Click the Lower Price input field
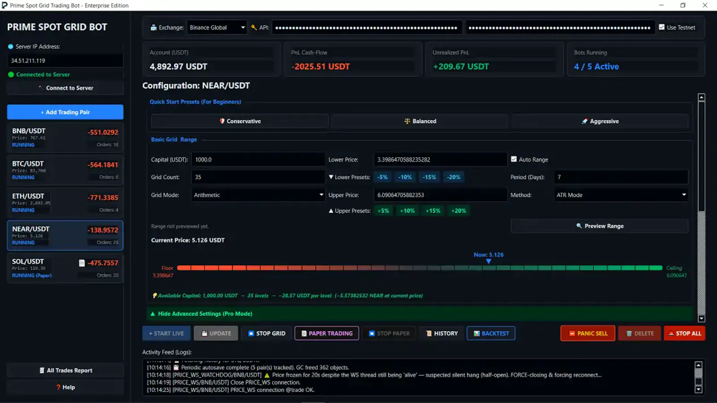 click(x=440, y=159)
